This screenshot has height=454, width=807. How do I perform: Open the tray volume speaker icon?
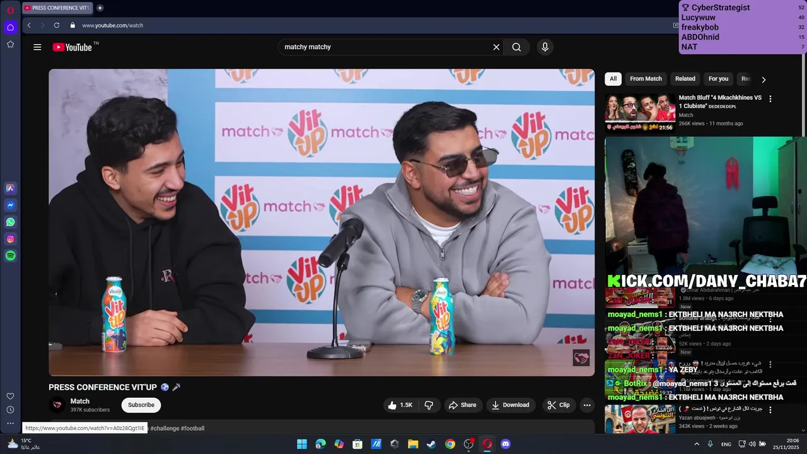click(x=752, y=444)
